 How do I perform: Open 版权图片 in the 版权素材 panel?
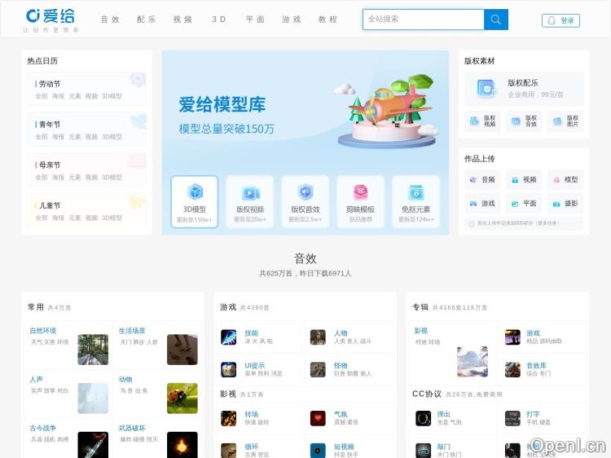(x=565, y=121)
